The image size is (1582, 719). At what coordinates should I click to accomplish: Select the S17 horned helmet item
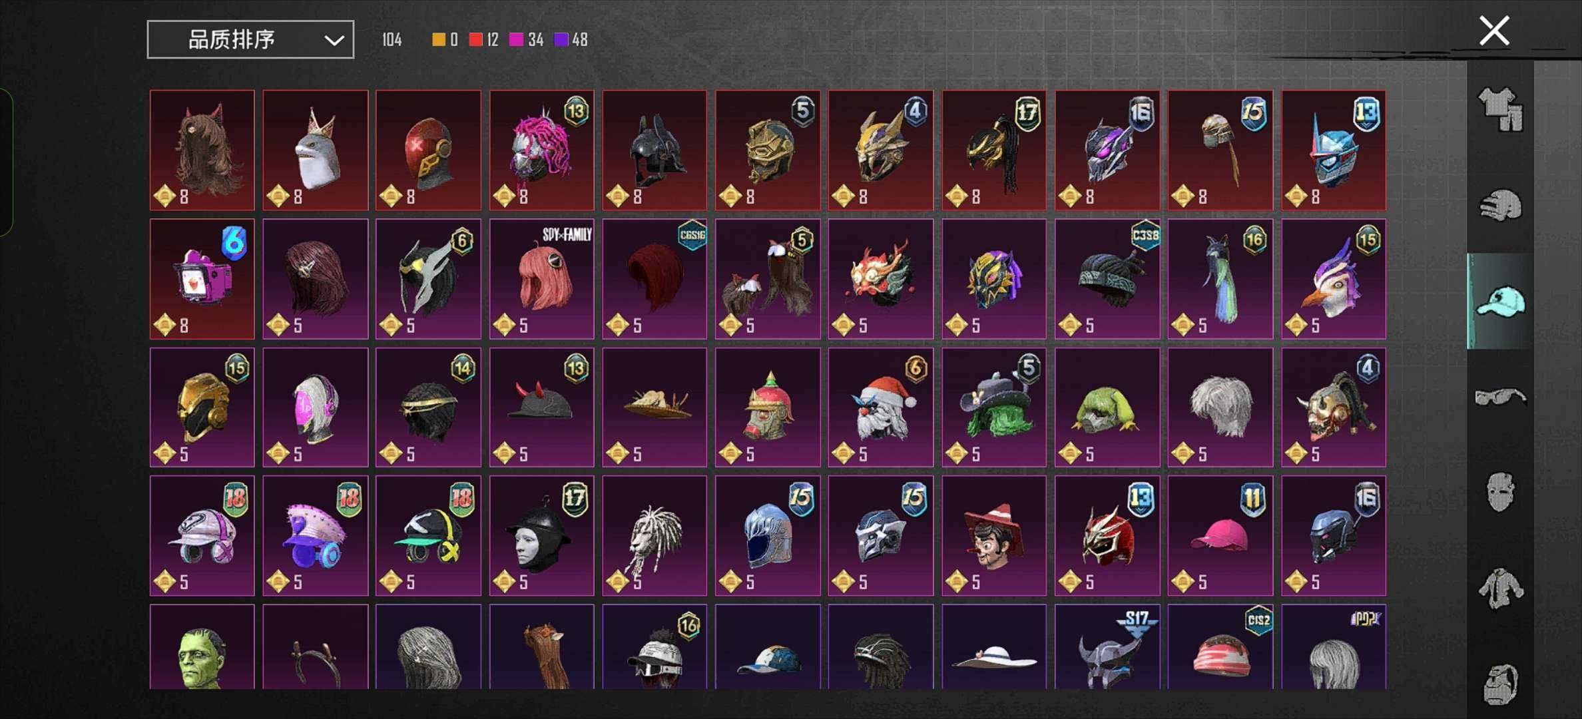click(x=1107, y=646)
